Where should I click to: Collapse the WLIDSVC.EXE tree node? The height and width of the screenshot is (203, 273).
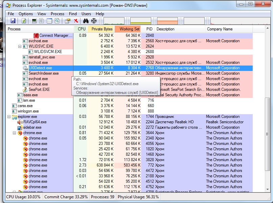click(x=20, y=46)
